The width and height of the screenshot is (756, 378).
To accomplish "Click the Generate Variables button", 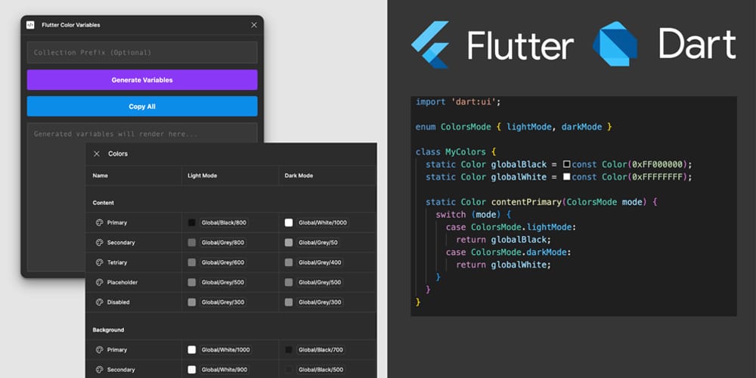I will point(142,80).
